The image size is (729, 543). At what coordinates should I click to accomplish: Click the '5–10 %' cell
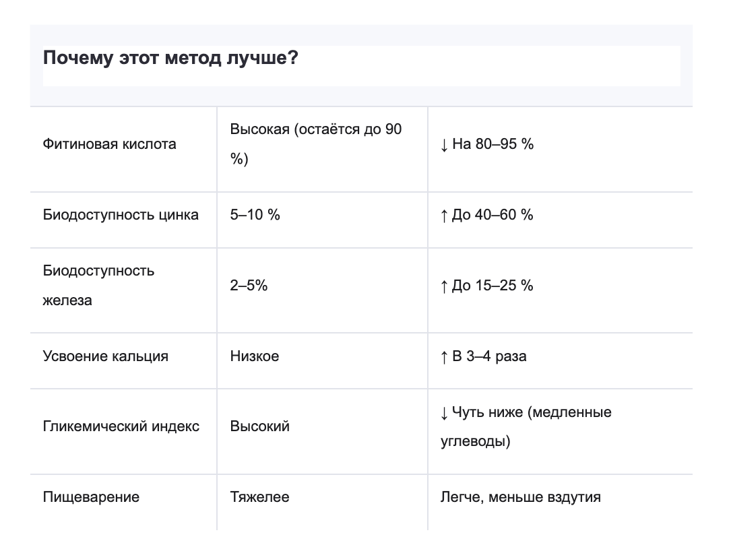255,215
